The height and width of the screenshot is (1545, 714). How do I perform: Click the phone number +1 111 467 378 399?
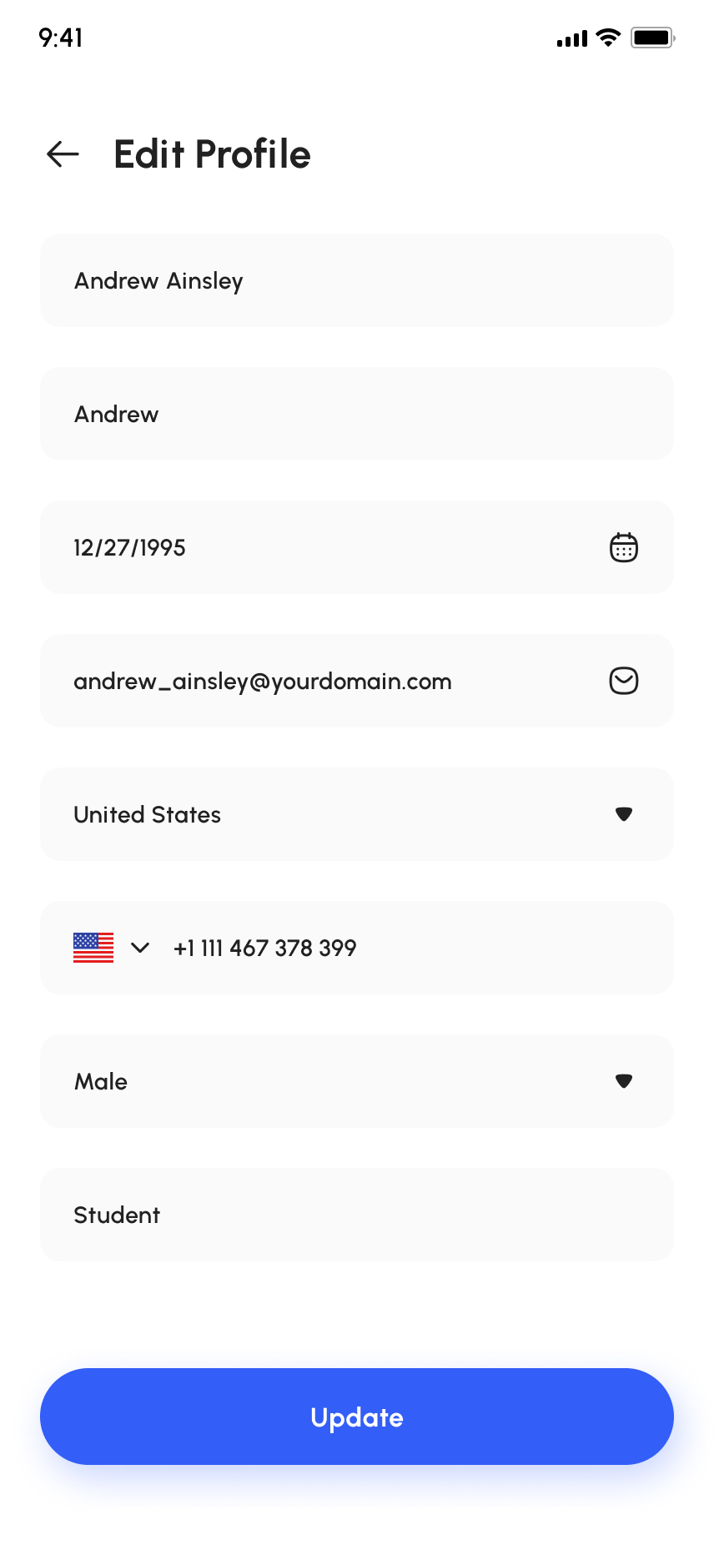coord(265,949)
